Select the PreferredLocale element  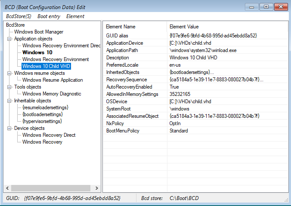[x=195, y=65]
